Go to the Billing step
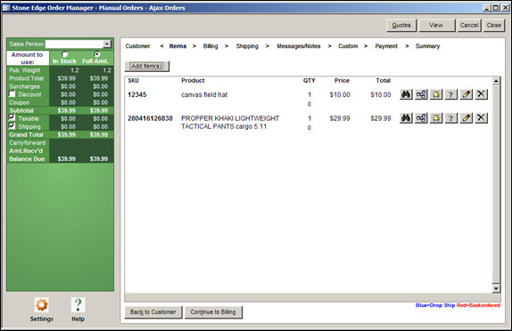Screen dimensions: 512x331 (211, 46)
